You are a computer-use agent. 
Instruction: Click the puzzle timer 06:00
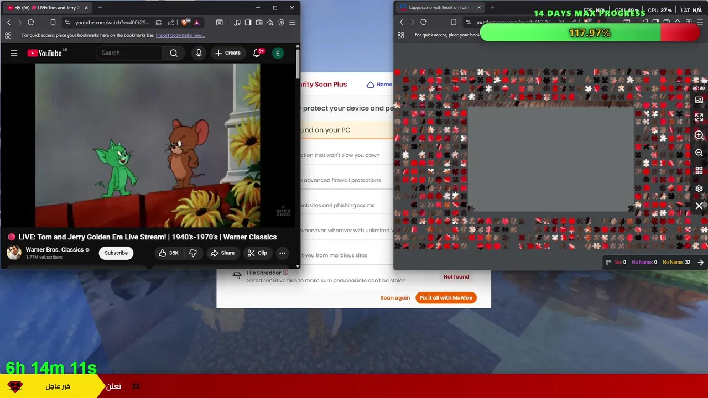click(699, 88)
